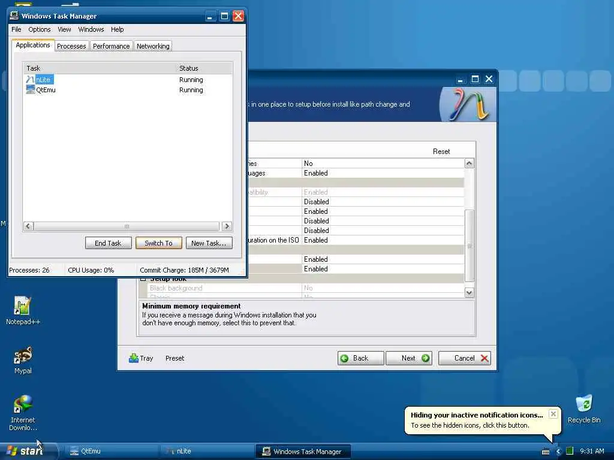The image size is (614, 460).
Task: Open the Windows menu in Task Manager
Action: click(x=91, y=29)
